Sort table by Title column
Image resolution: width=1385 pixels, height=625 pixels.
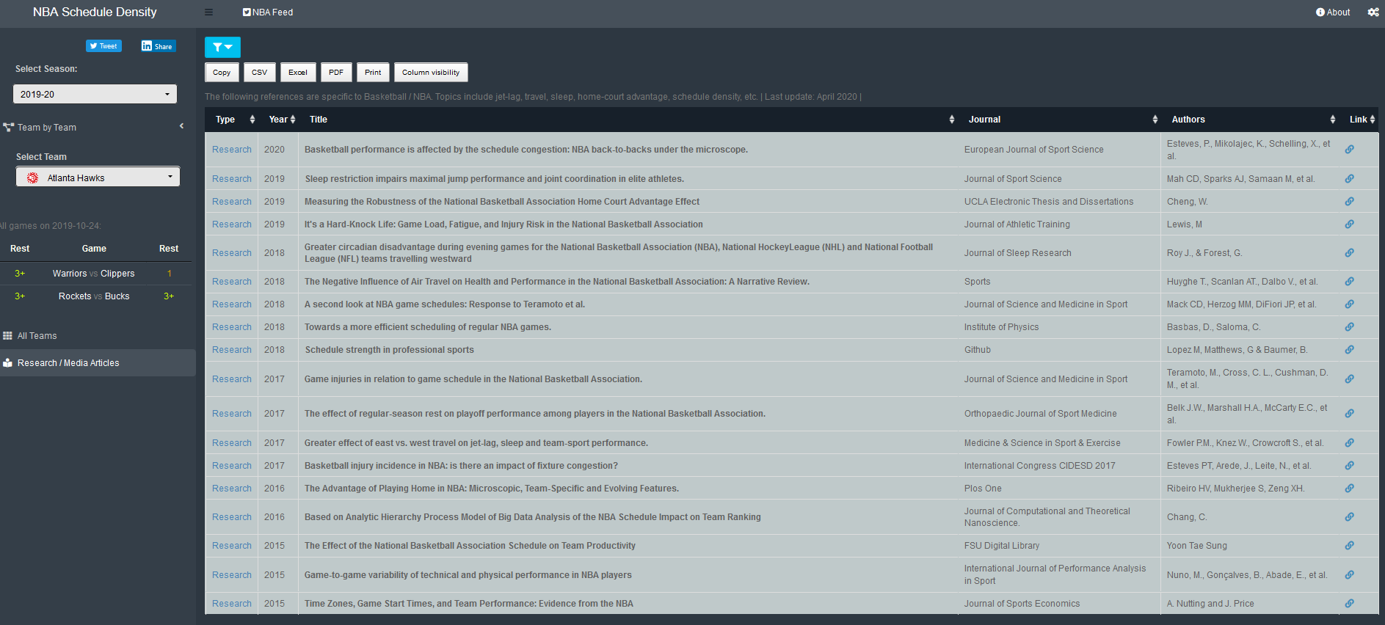point(628,120)
